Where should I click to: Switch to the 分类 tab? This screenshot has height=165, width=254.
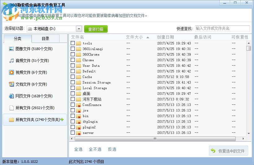17,39
